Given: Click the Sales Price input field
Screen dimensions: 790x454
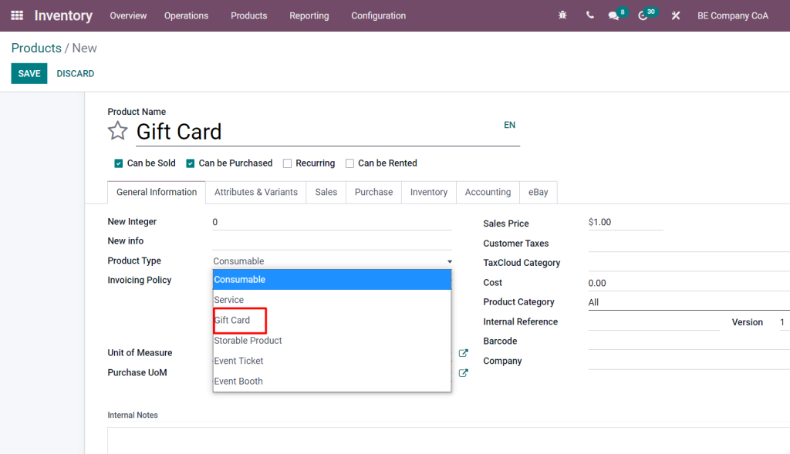Looking at the screenshot, I should [x=625, y=222].
